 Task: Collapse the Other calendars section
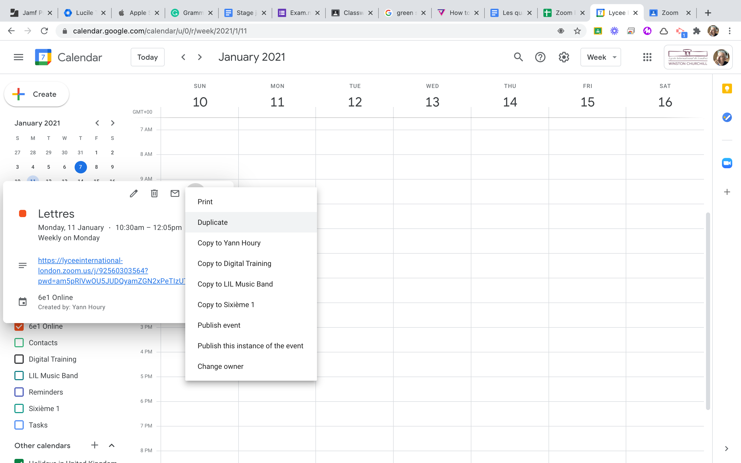coord(112,446)
